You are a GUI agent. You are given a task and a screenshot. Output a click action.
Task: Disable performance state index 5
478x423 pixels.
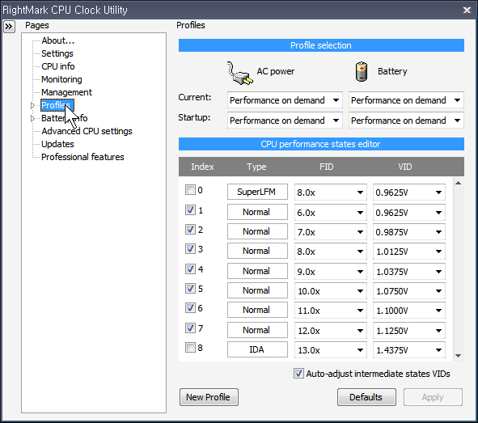tap(190, 289)
